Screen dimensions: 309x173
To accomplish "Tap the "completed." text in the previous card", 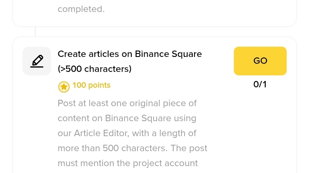I will pos(81,9).
